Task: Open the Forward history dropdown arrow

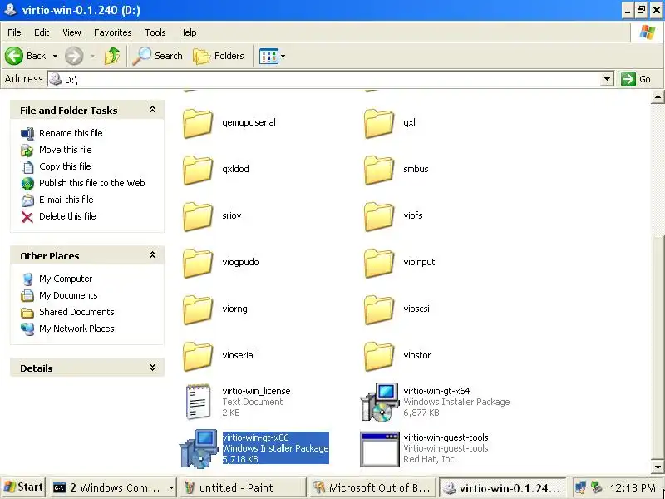Action: click(92, 56)
